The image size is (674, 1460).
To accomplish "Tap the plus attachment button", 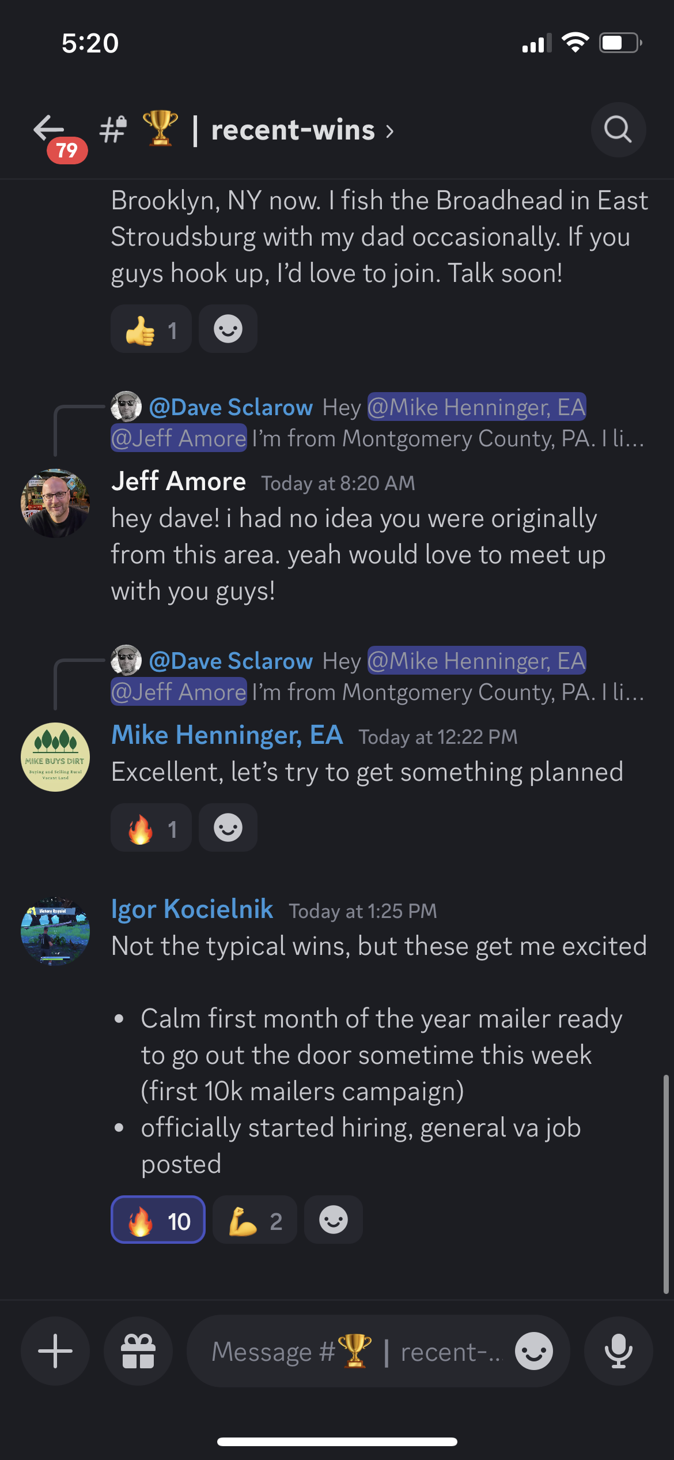I will tap(55, 1350).
